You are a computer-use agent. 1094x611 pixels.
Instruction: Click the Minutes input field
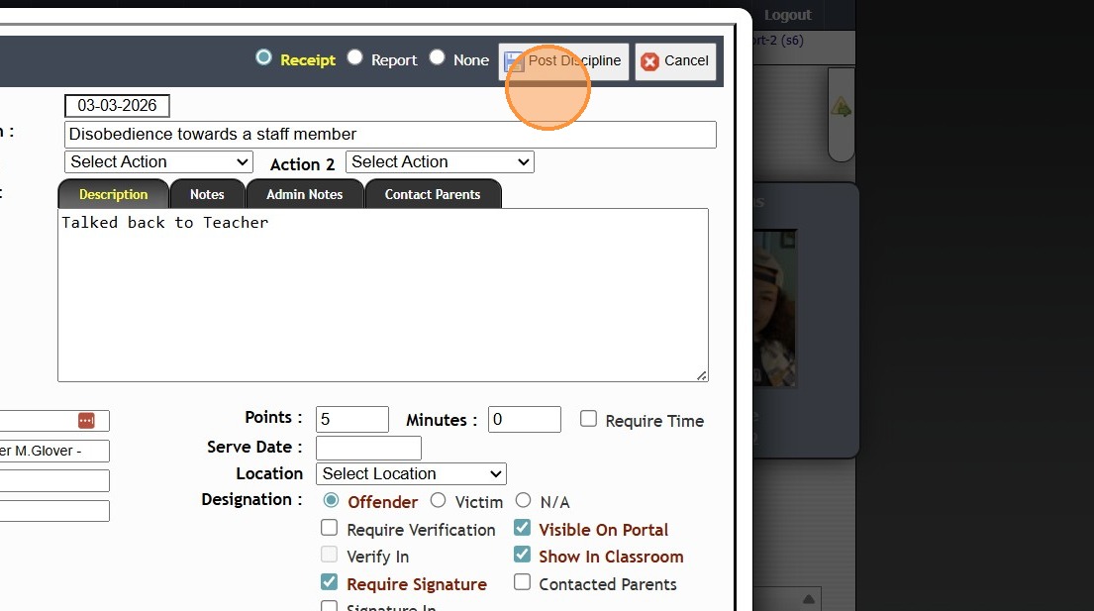tap(524, 419)
